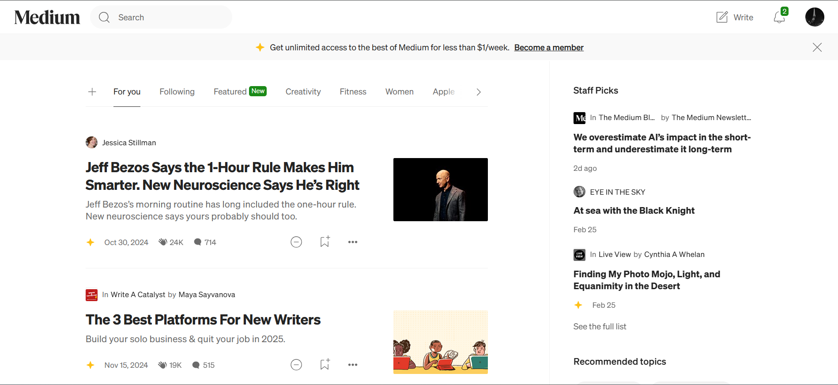This screenshot has width=838, height=385.
Task: Show more topics with right chevron
Action: (479, 92)
